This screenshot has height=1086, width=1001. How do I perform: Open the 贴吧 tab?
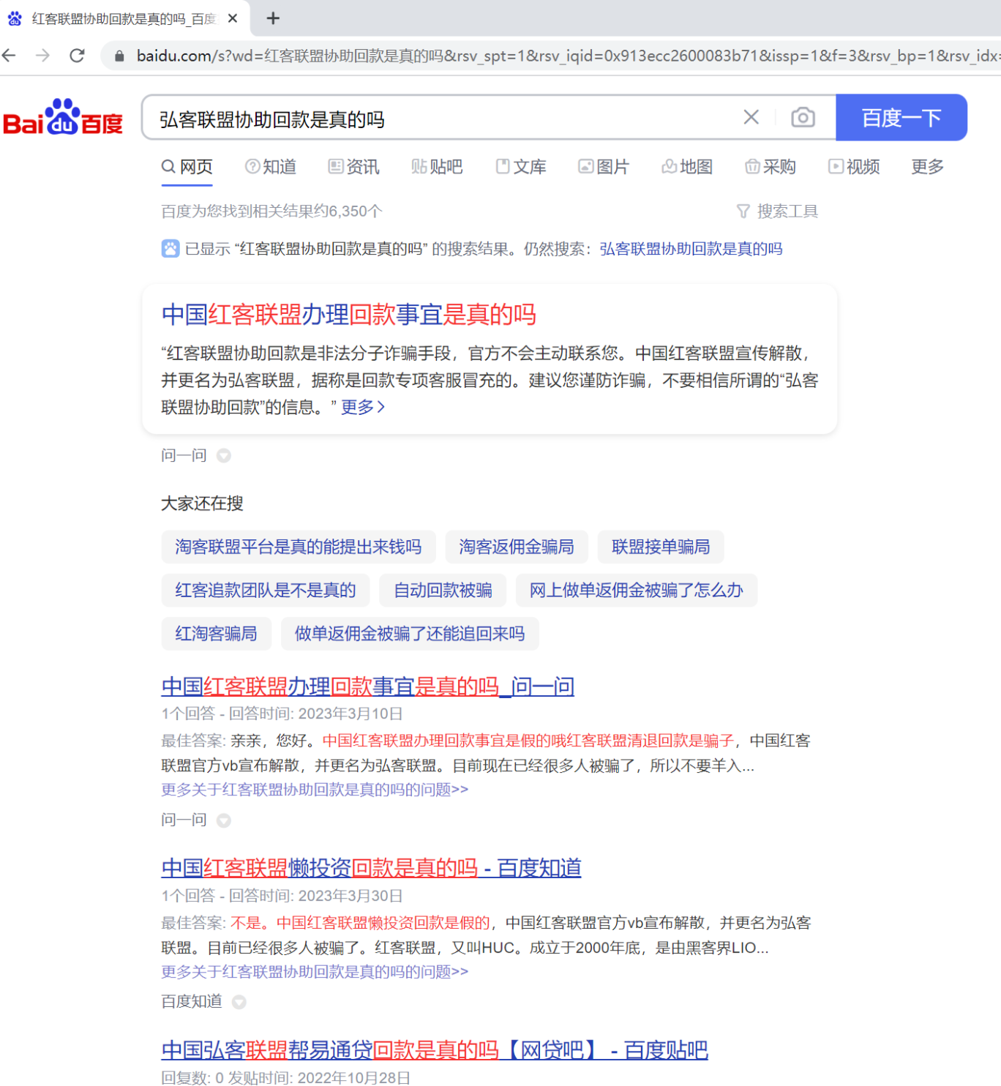438,167
